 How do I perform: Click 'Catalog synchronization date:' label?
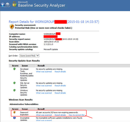point(24,47)
